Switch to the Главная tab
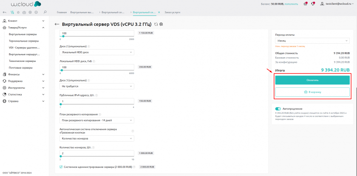The width and height of the screenshot is (357, 176). 62,13
